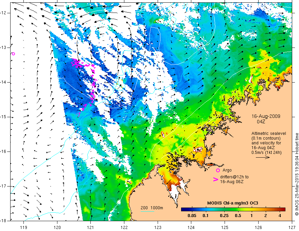The width and height of the screenshot is (299, 231).
Task: Click the latitude axis label -17
Action: (3, 186)
